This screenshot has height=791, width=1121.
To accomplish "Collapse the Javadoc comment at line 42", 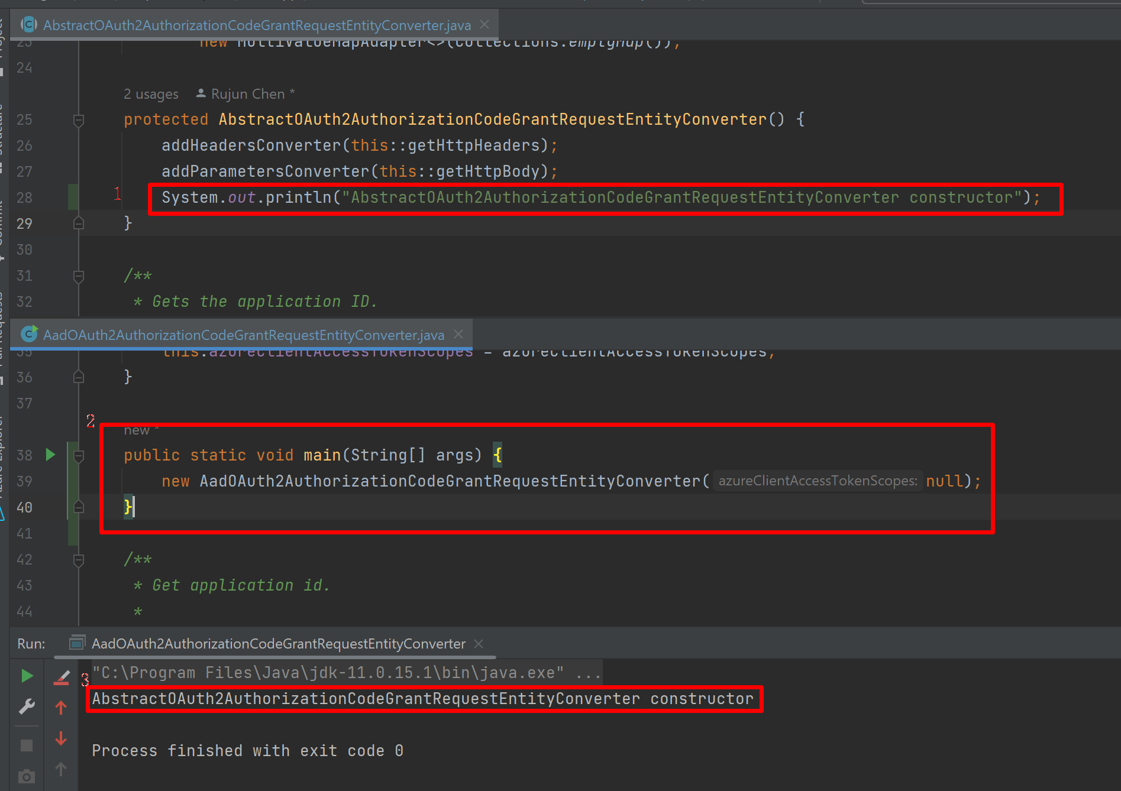I will [78, 559].
